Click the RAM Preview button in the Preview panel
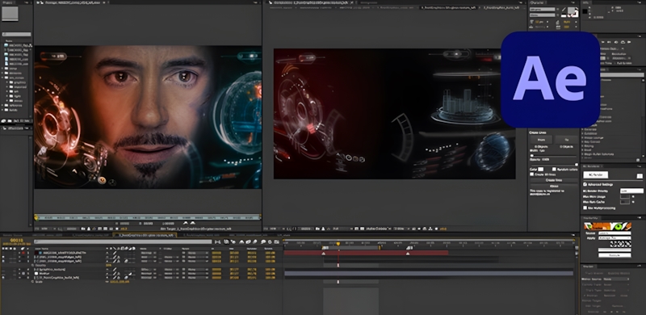646x315 pixels. click(x=629, y=42)
